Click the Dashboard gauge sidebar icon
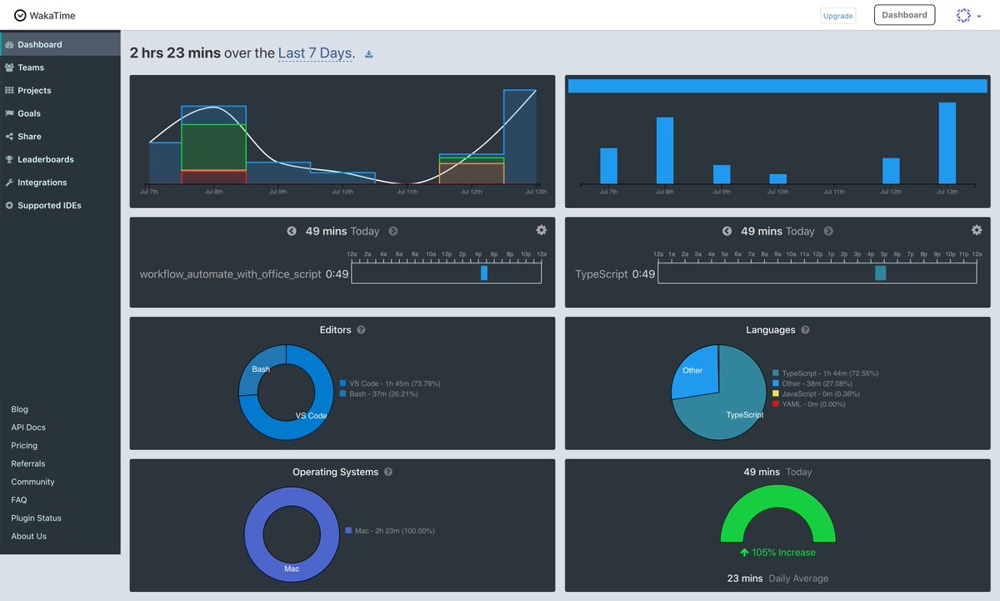 click(x=9, y=44)
